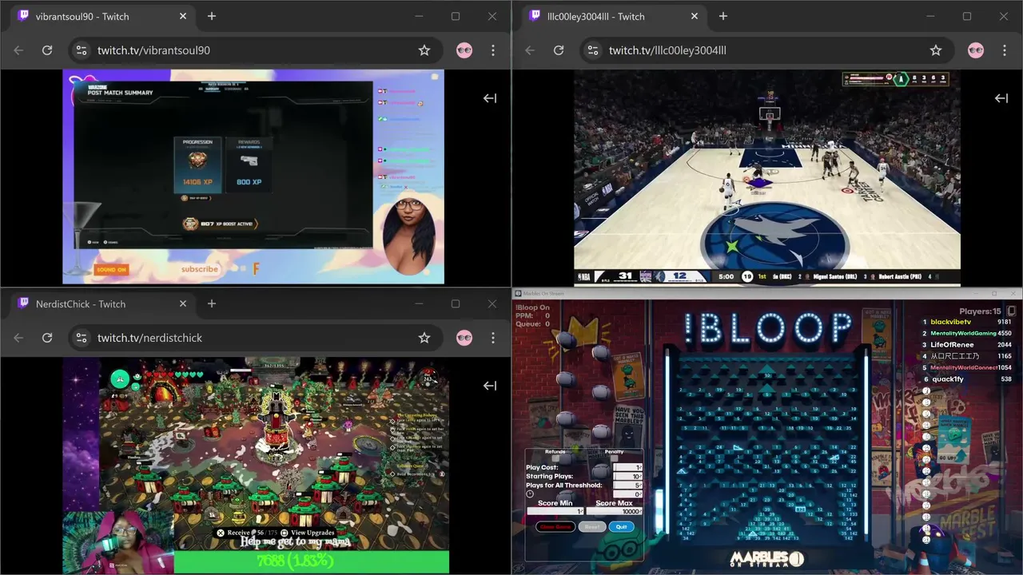
Task: Click the SOUND ON overlay on vibrantsoul90 stream
Action: tap(111, 270)
